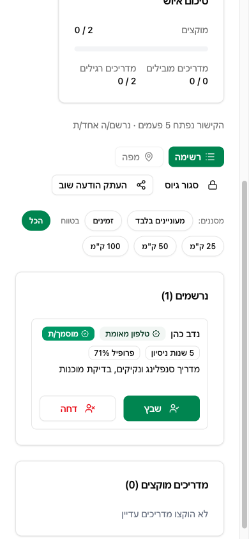This screenshot has width=249, height=539.
Task: Select the 50 ק"מ distance filter
Action: (x=155, y=246)
